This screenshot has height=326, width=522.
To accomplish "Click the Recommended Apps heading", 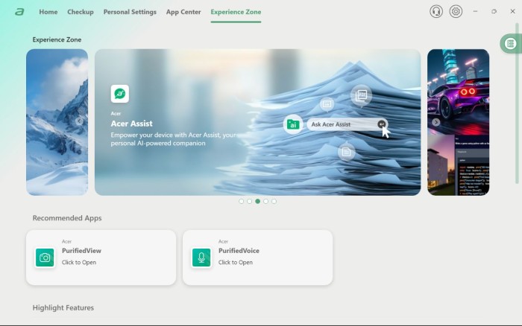I will [x=67, y=218].
